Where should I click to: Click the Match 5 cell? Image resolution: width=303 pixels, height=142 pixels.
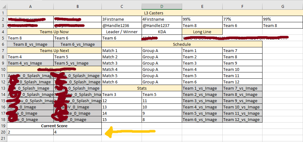(122, 76)
